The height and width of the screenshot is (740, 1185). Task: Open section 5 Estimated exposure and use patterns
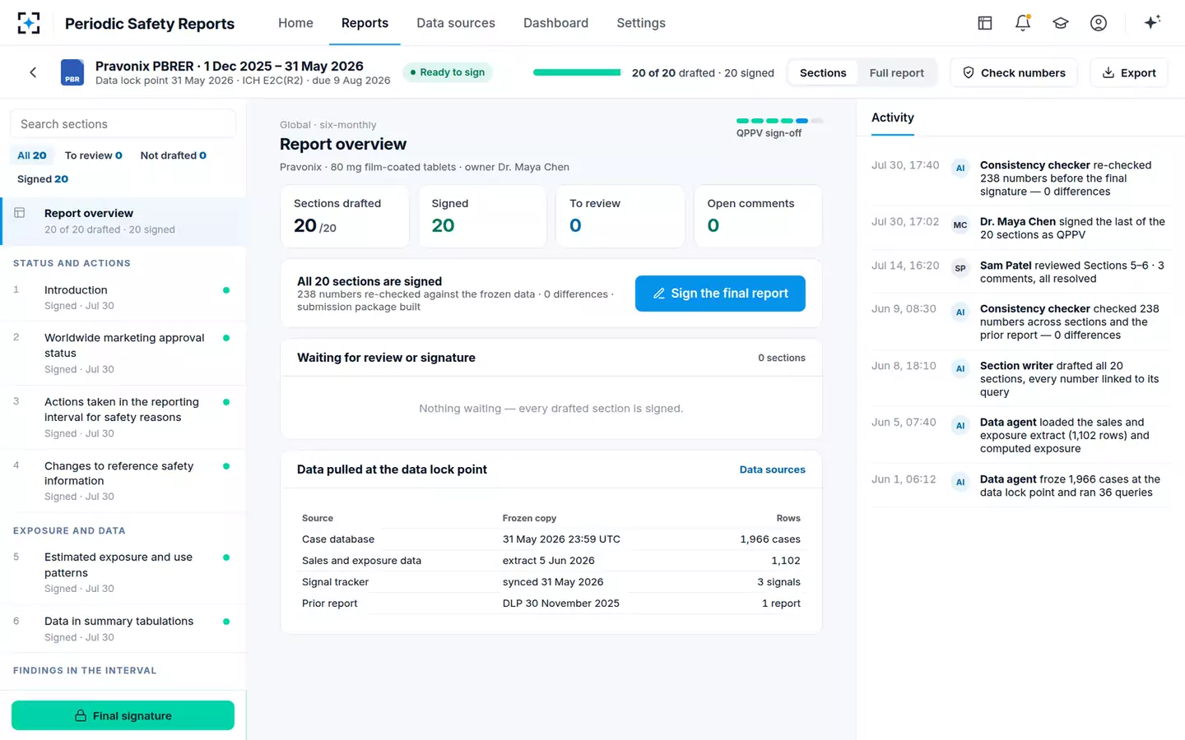(123, 572)
